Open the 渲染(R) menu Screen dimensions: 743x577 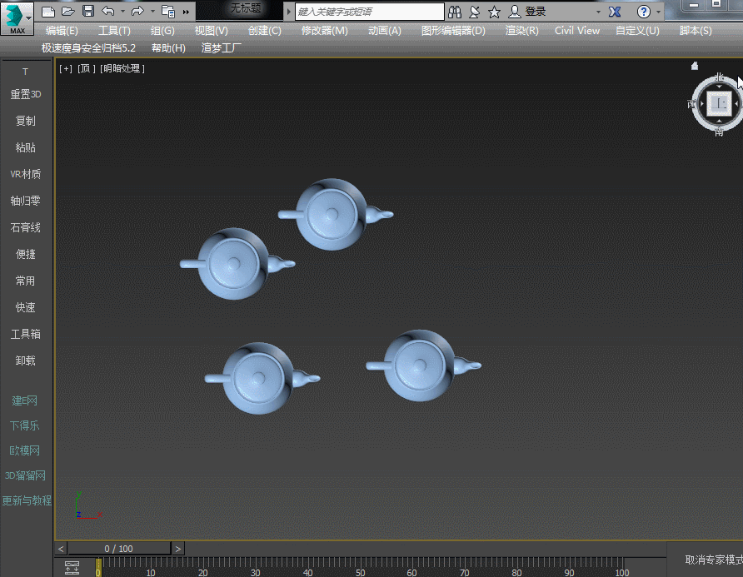point(521,31)
